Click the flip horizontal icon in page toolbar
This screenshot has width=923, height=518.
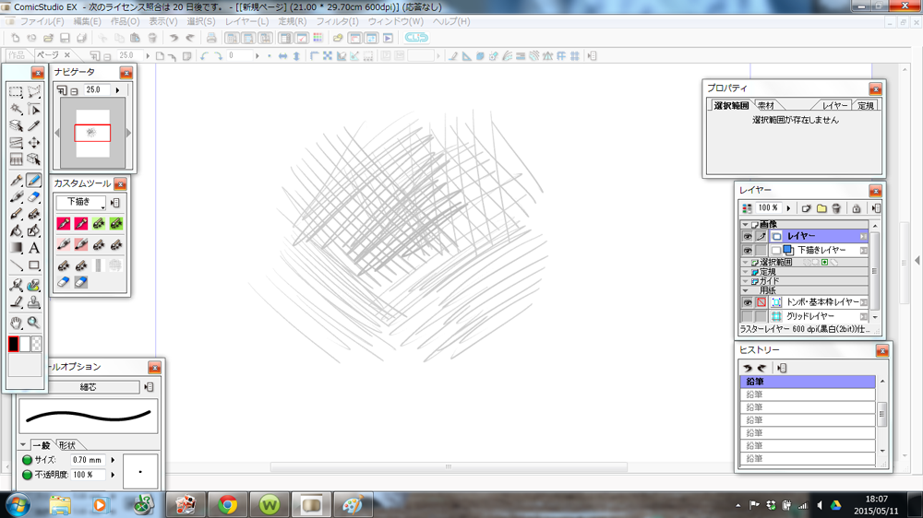click(x=283, y=56)
